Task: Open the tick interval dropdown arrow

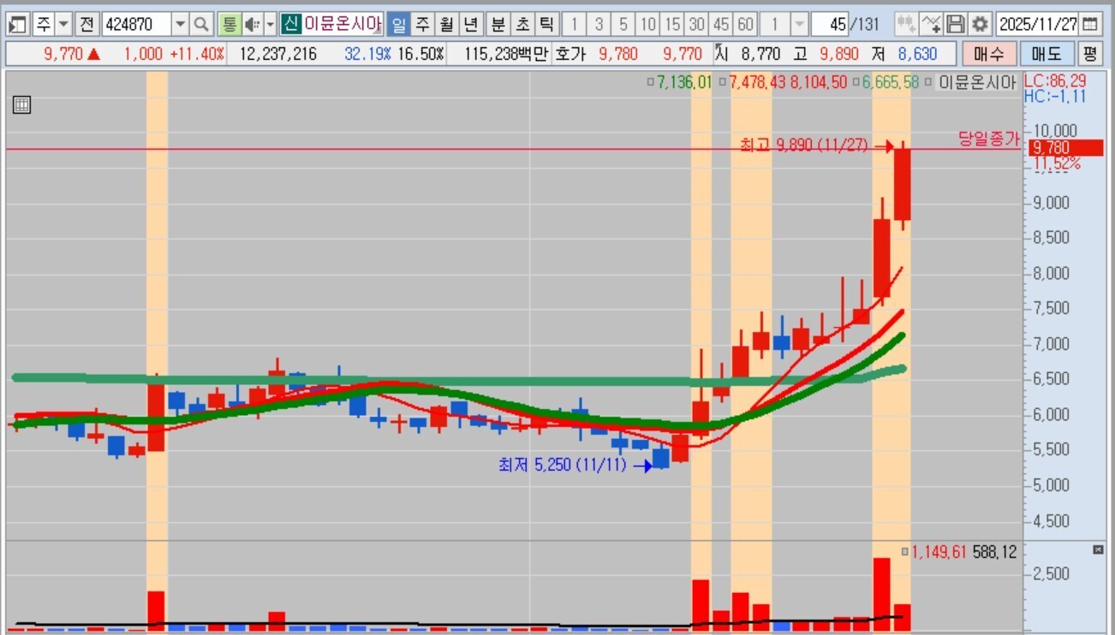Action: pos(799,24)
